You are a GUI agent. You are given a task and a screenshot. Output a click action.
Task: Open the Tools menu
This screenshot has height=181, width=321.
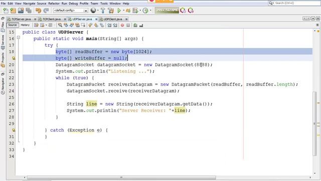104,4
